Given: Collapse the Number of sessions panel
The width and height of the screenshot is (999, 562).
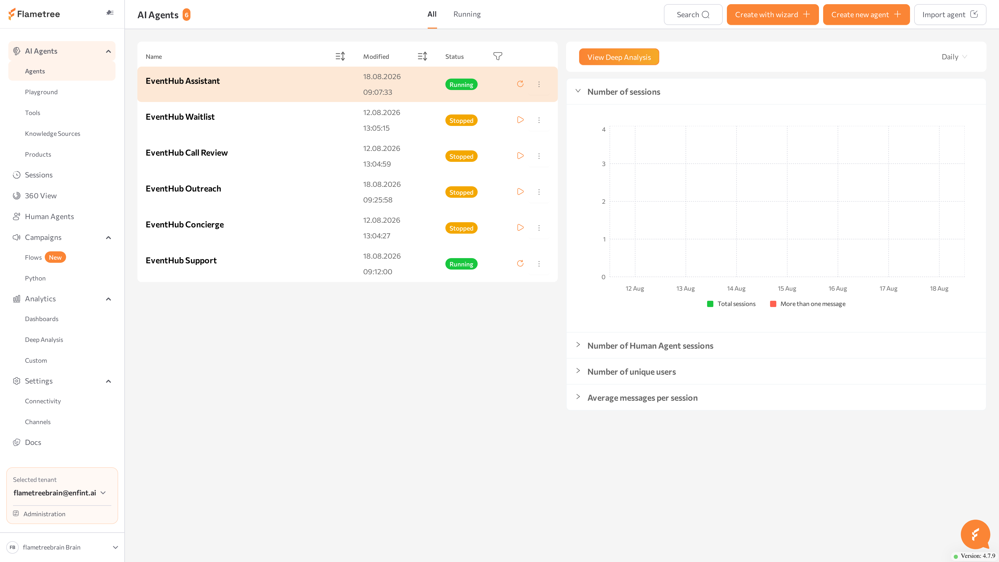Looking at the screenshot, I should click(x=578, y=91).
